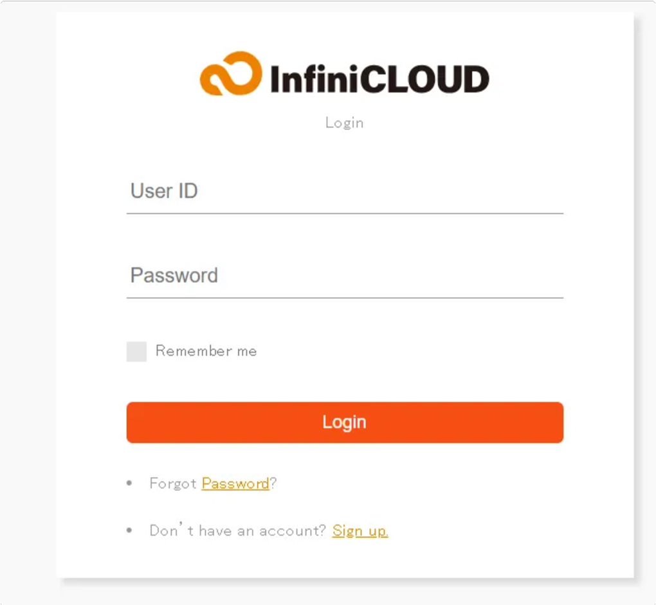Screen dimensions: 656x605
Task: Focus the Password input field
Action: [345, 276]
